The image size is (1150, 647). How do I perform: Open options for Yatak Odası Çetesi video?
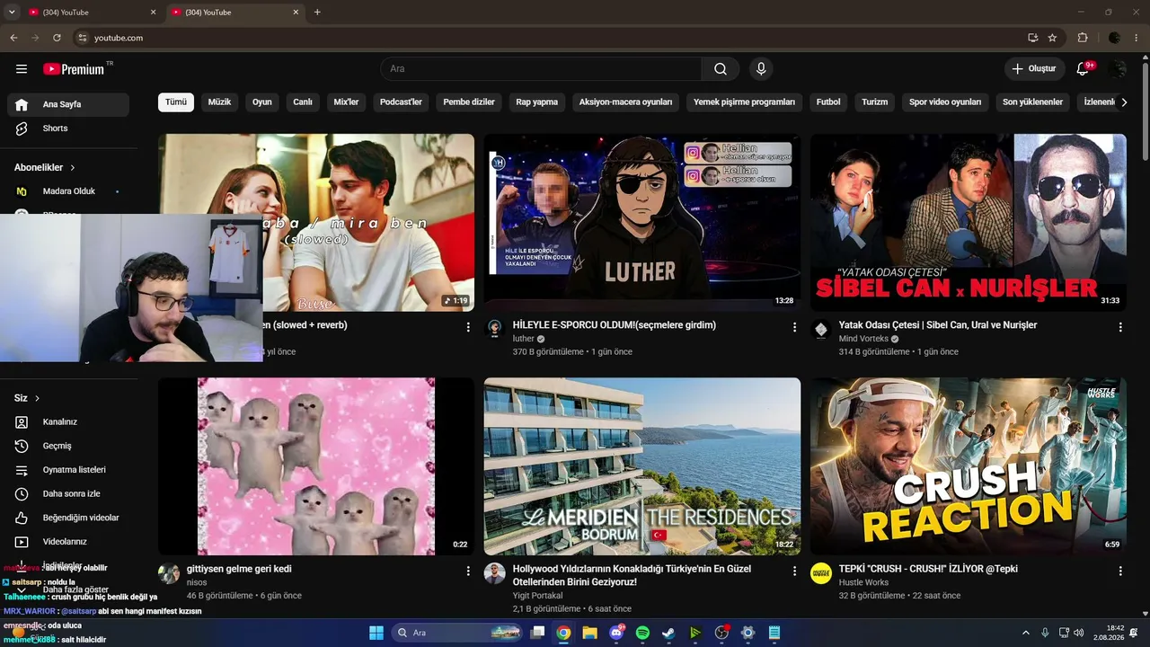(x=1120, y=328)
